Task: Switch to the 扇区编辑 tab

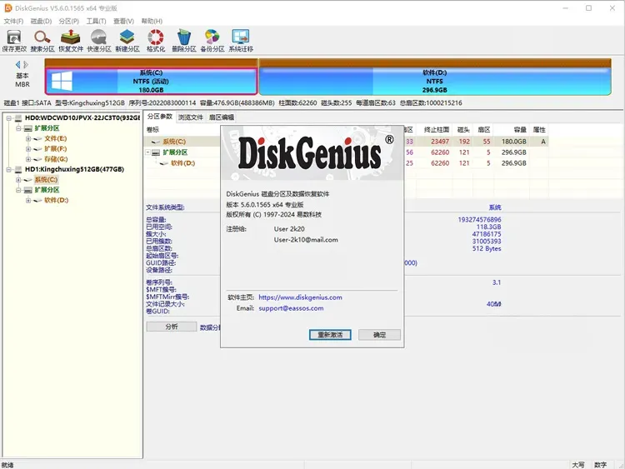Action: pos(221,117)
